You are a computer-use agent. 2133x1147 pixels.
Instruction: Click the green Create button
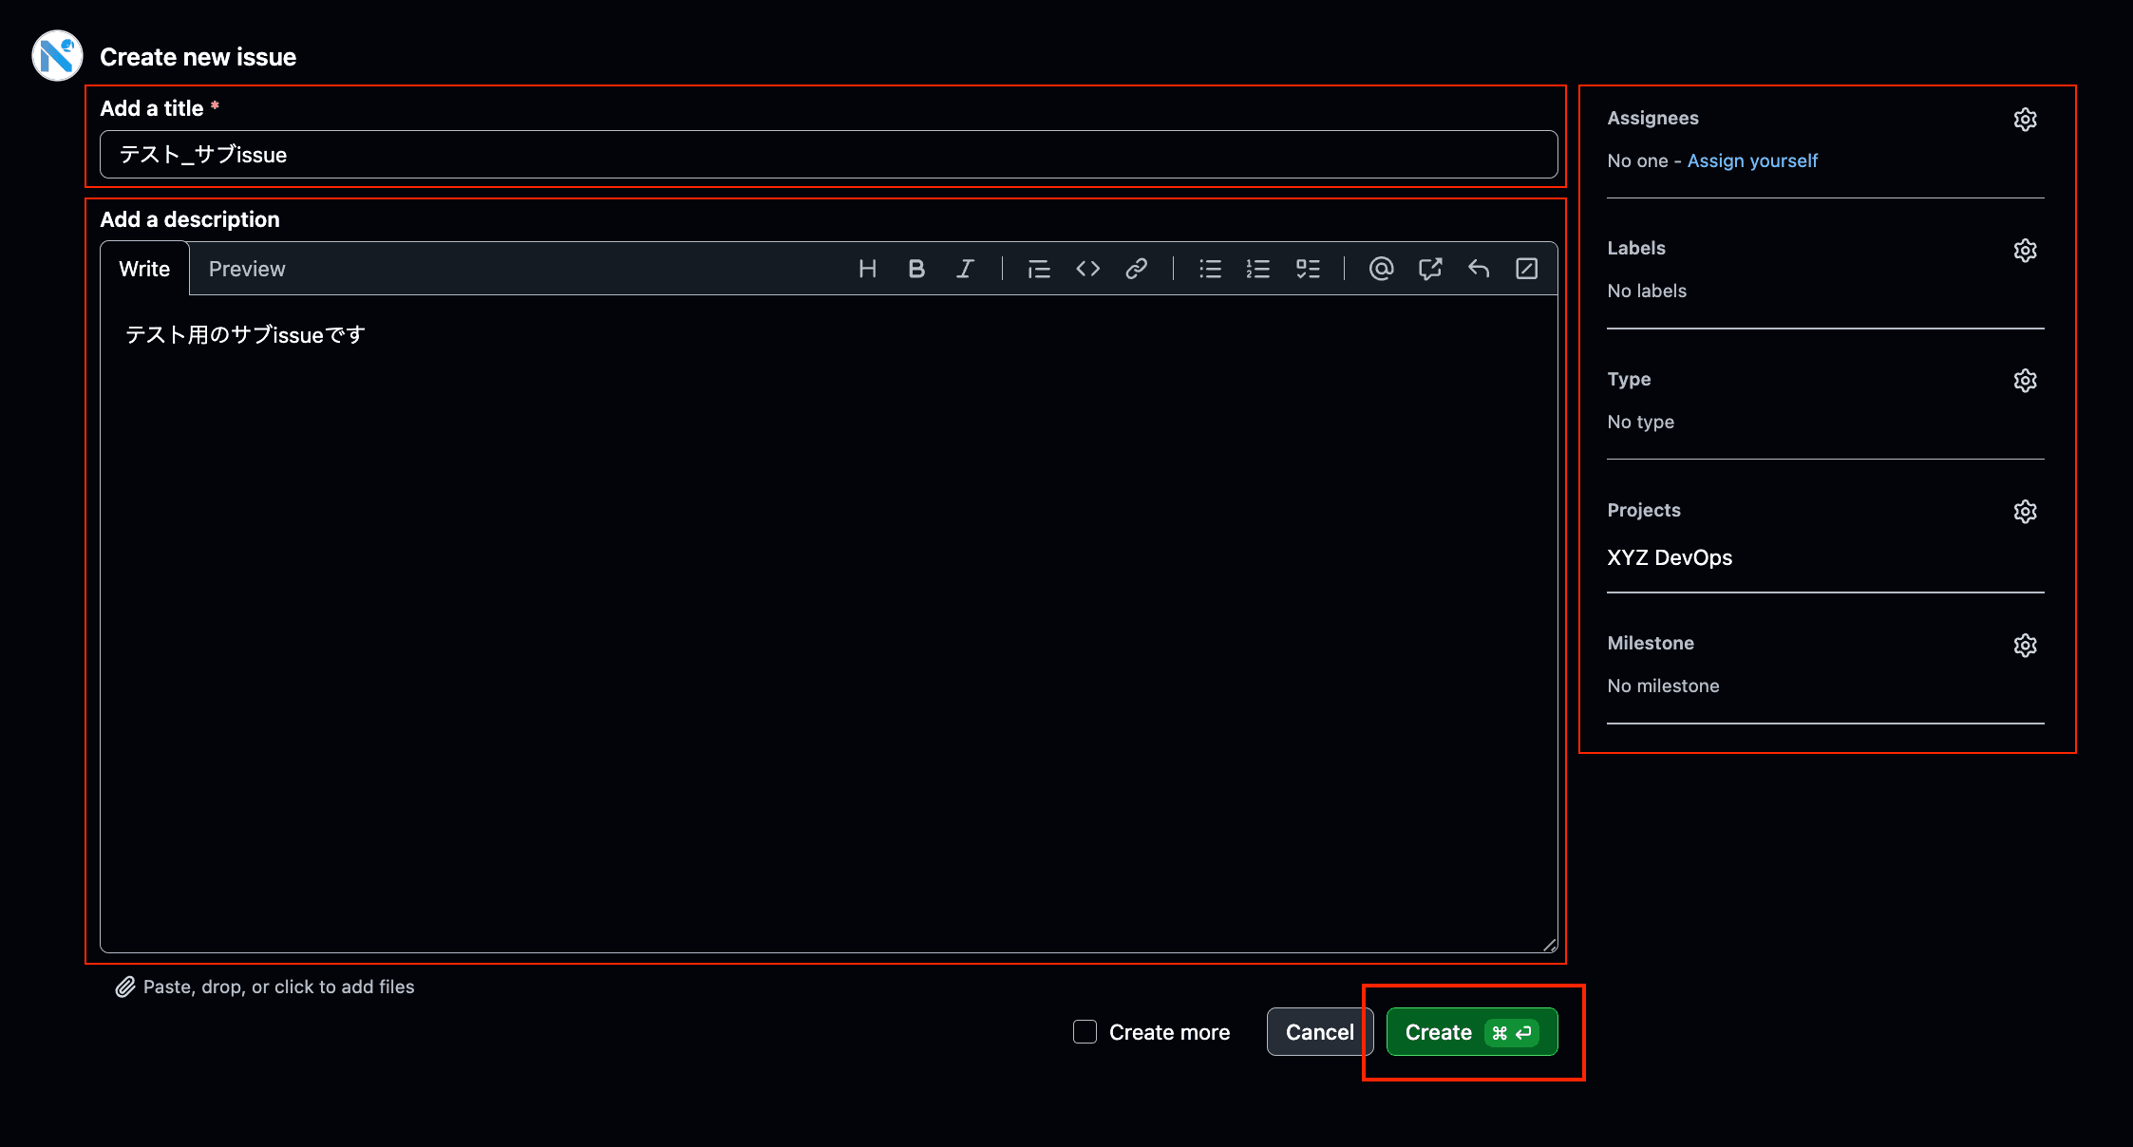coord(1471,1032)
